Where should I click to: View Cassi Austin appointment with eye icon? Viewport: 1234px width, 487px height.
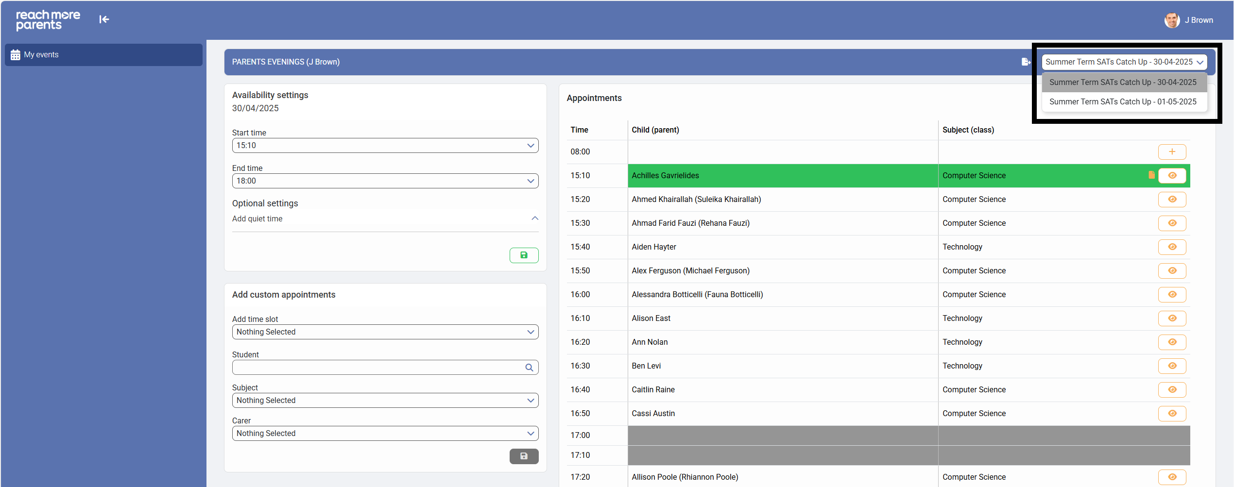1172,414
